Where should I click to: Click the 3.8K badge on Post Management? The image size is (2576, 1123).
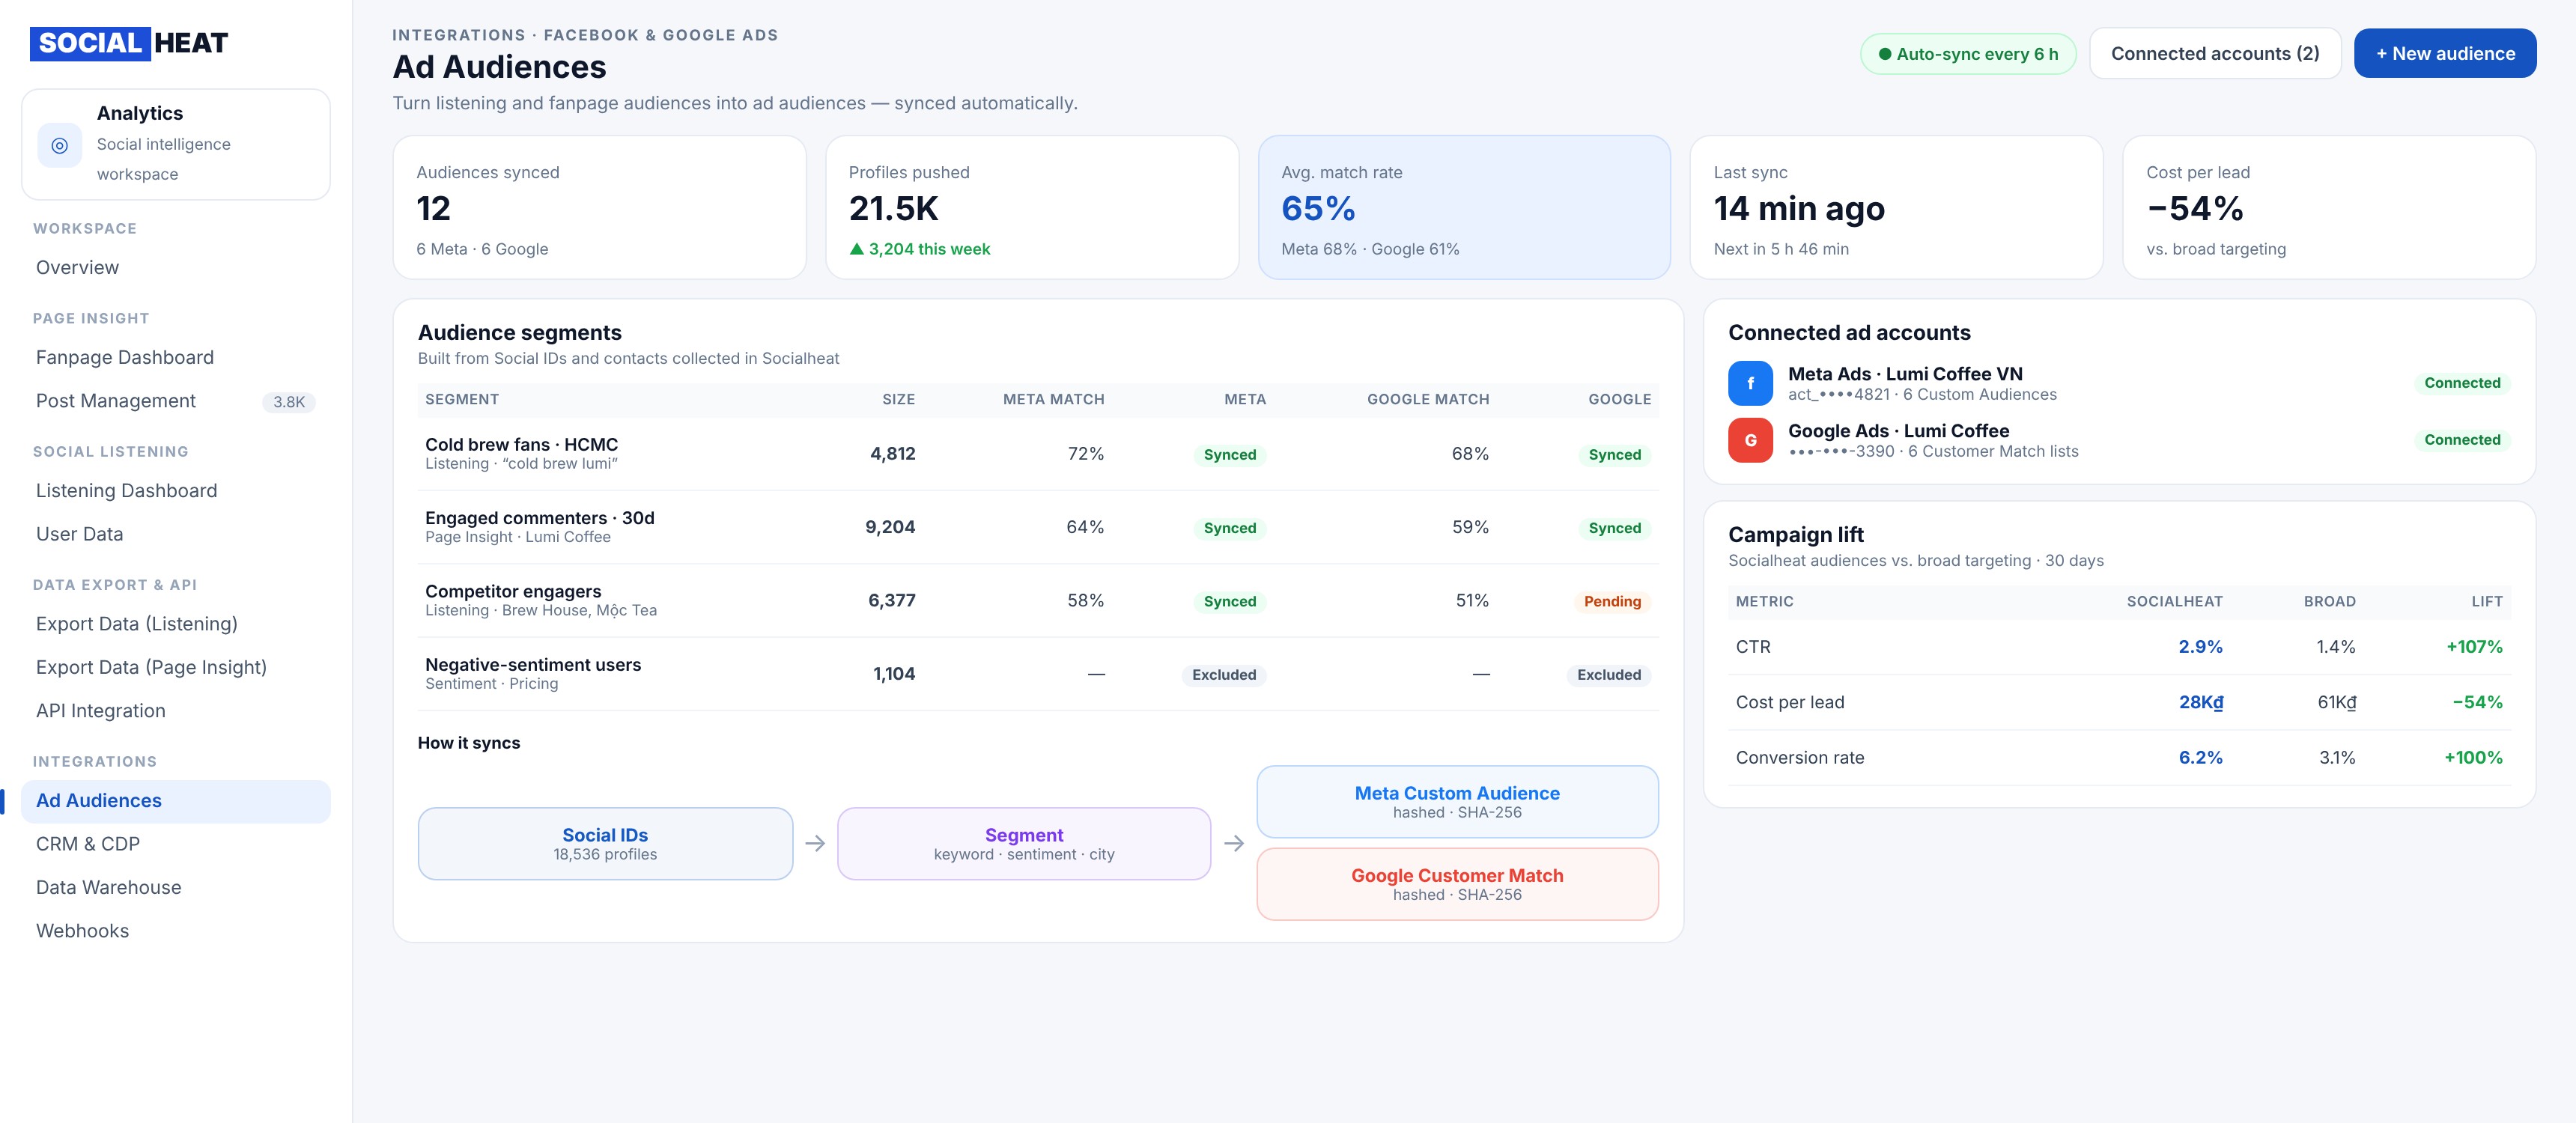point(289,402)
